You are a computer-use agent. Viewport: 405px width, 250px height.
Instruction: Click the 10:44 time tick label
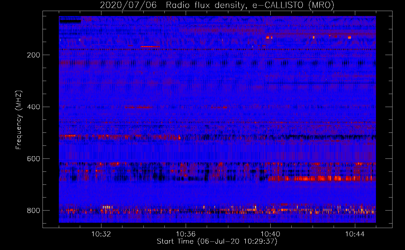coord(355,234)
